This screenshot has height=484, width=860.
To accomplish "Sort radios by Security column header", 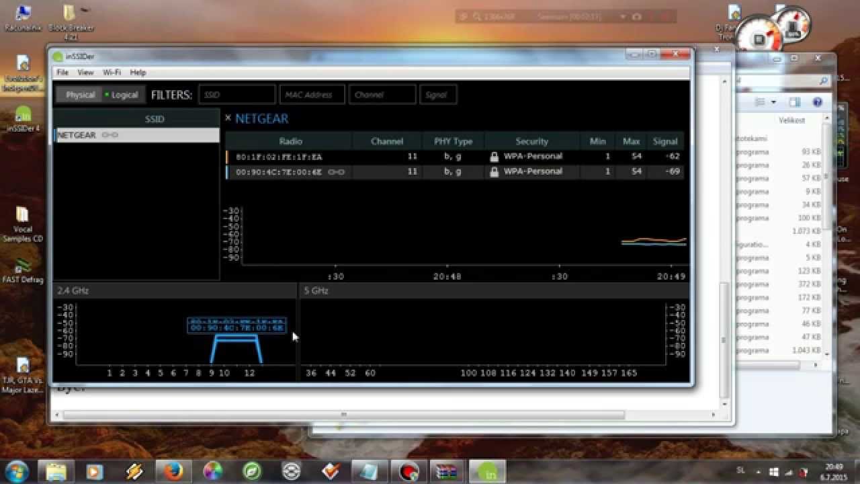I will tap(532, 141).
